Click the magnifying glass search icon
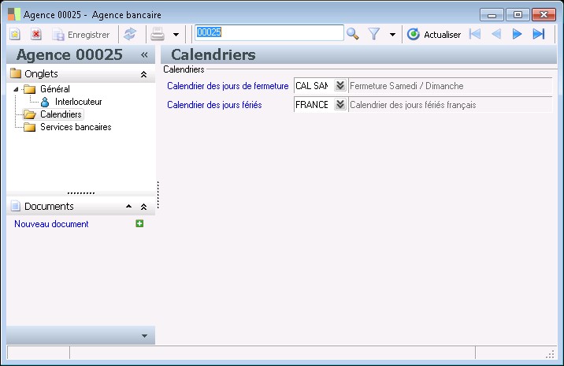Screen dimensions: 564x366 (x=353, y=34)
